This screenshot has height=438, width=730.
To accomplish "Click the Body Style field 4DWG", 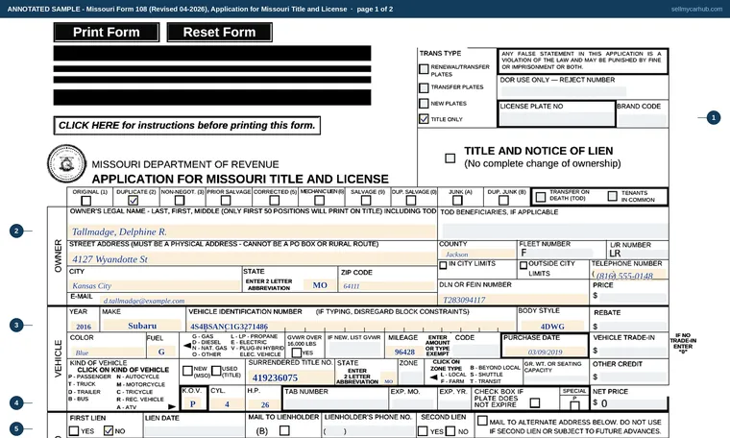I will pos(552,326).
